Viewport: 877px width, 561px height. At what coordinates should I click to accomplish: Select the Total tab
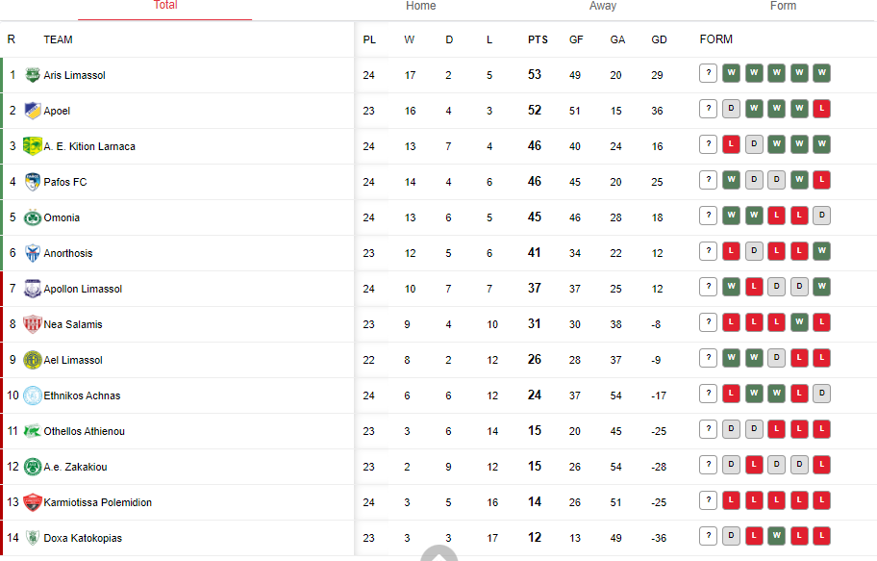[x=165, y=5]
